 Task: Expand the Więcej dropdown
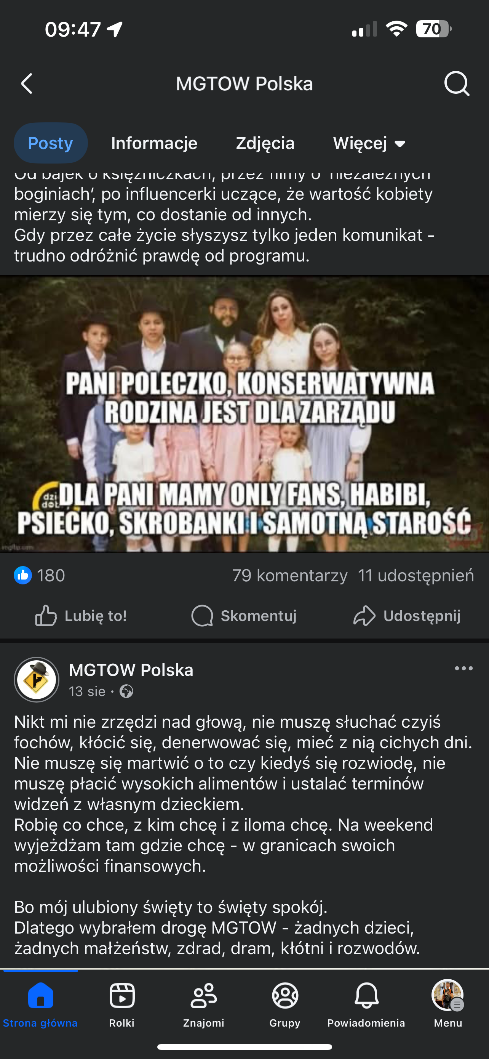[x=369, y=143]
